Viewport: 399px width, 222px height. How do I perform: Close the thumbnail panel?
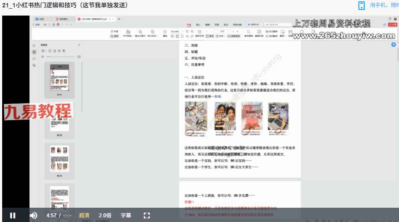click(79, 45)
